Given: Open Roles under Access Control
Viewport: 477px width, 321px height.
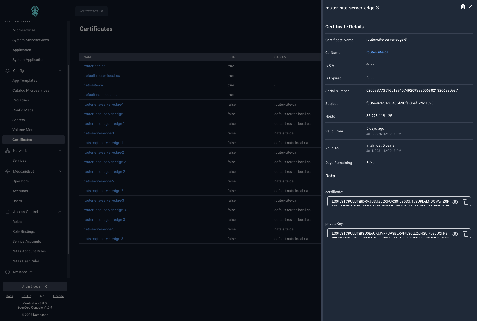Looking at the screenshot, I should point(17,222).
